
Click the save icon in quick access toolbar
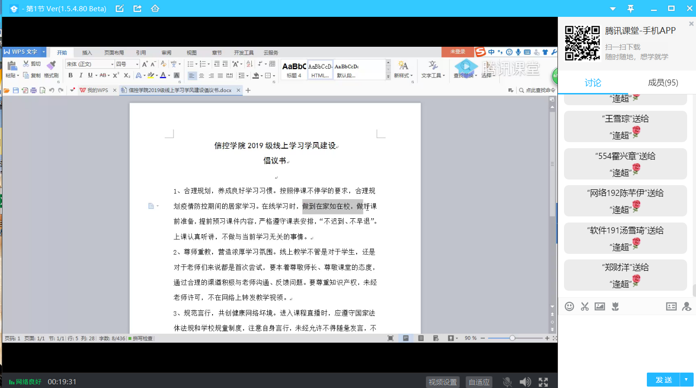click(x=16, y=90)
